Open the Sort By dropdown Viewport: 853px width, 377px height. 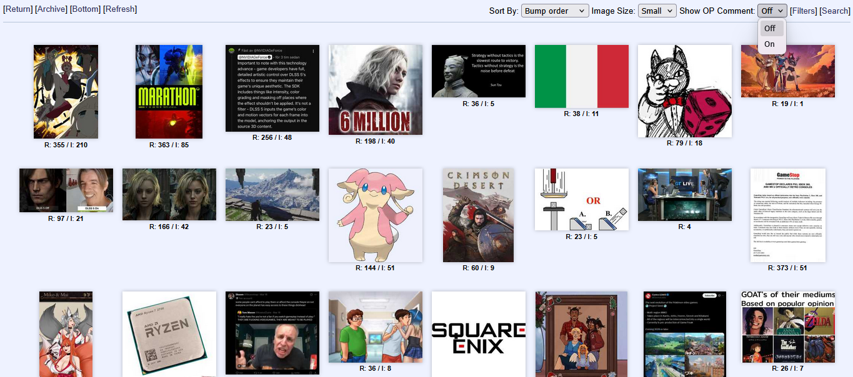click(555, 11)
